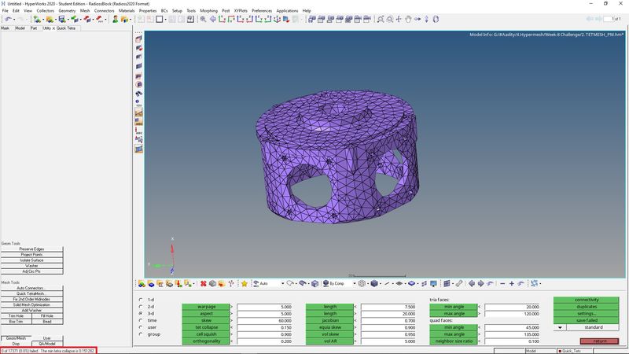Screen dimensions: 629x354
Task: Click the tet collapse check button
Action: tap(206, 327)
